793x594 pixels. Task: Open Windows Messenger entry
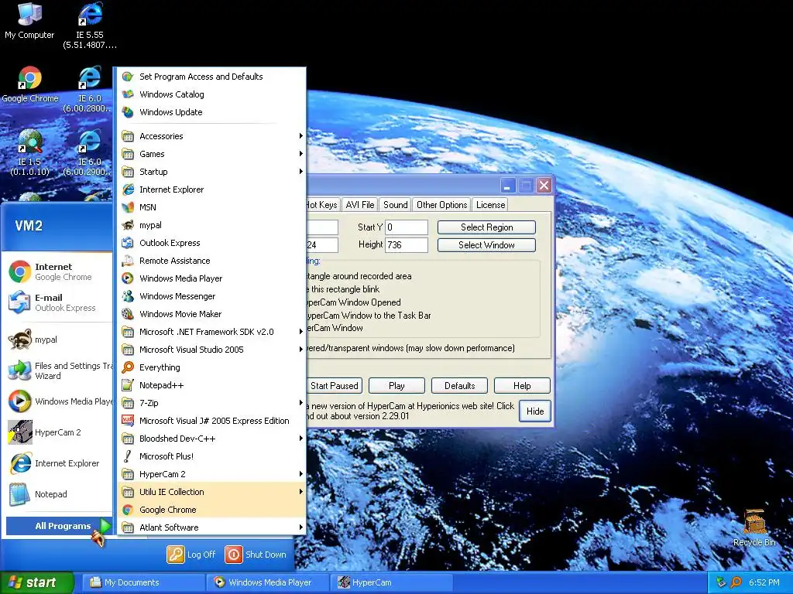coord(211,296)
